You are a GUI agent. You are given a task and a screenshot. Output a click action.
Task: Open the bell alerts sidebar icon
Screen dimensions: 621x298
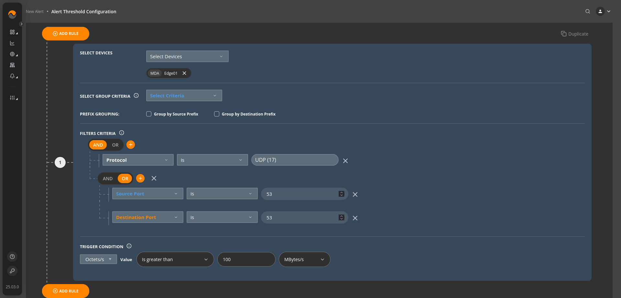12,76
